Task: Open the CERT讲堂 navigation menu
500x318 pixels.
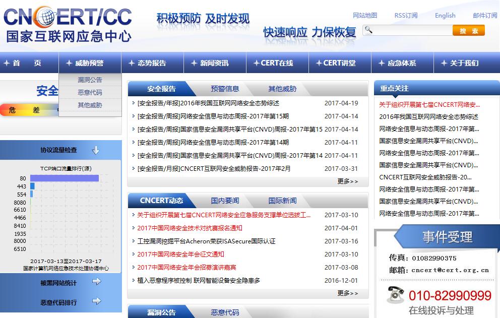Action: [340, 63]
